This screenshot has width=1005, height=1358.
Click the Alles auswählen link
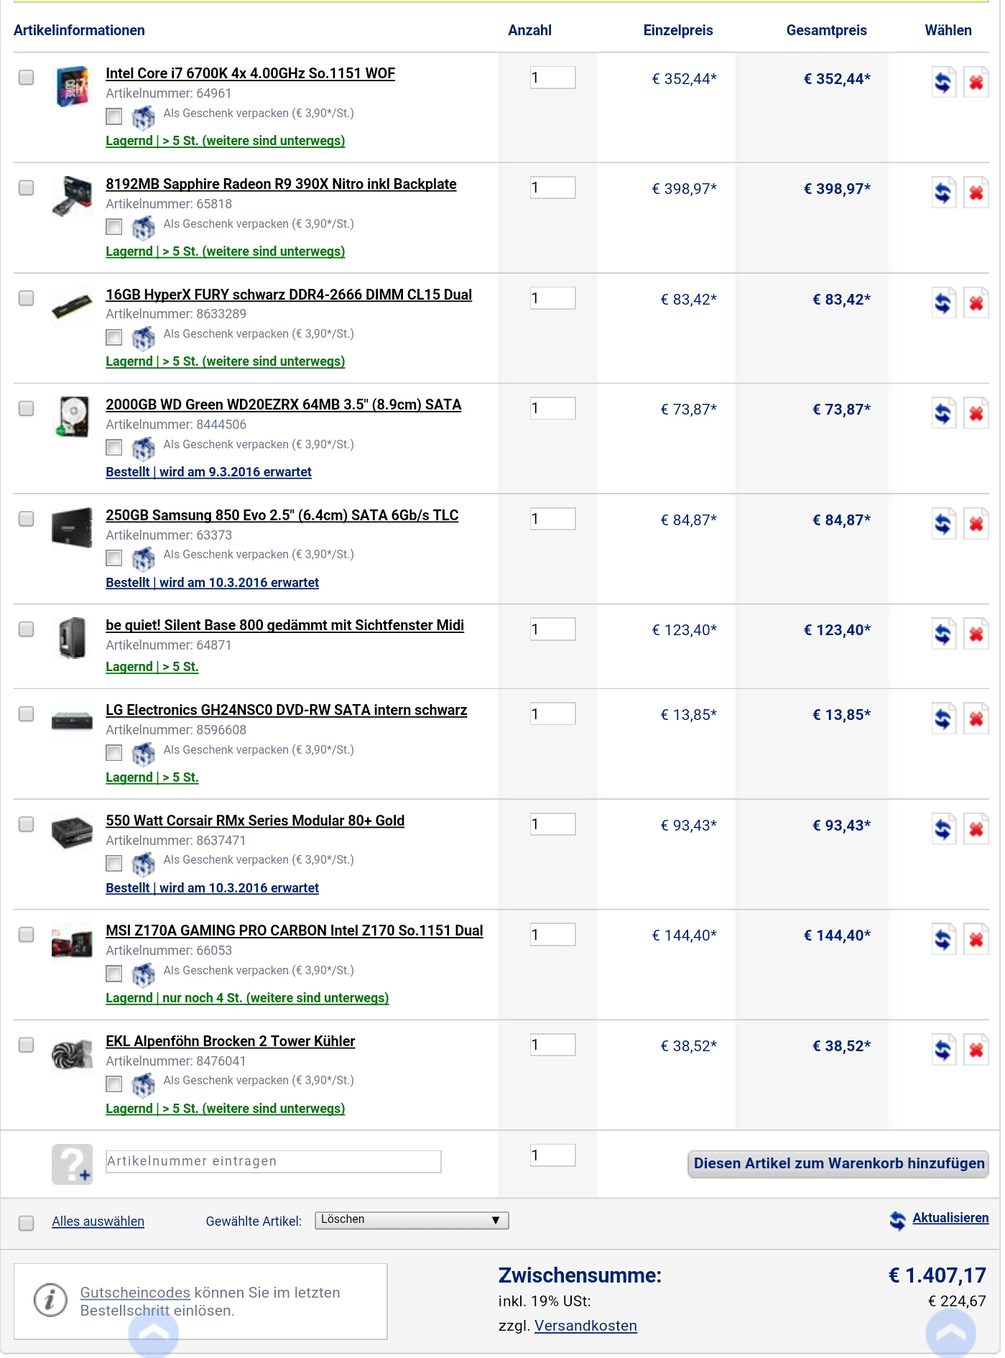pyautogui.click(x=98, y=1221)
